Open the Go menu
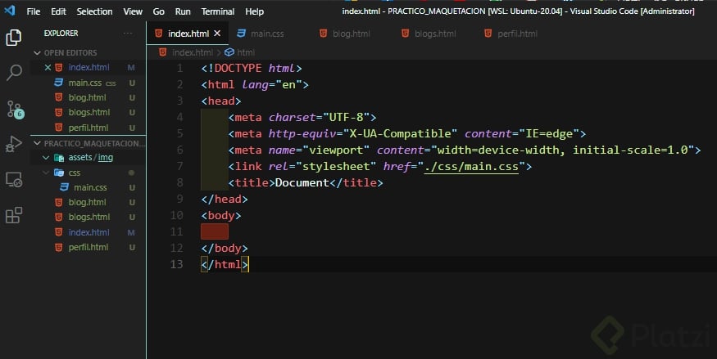 click(158, 11)
